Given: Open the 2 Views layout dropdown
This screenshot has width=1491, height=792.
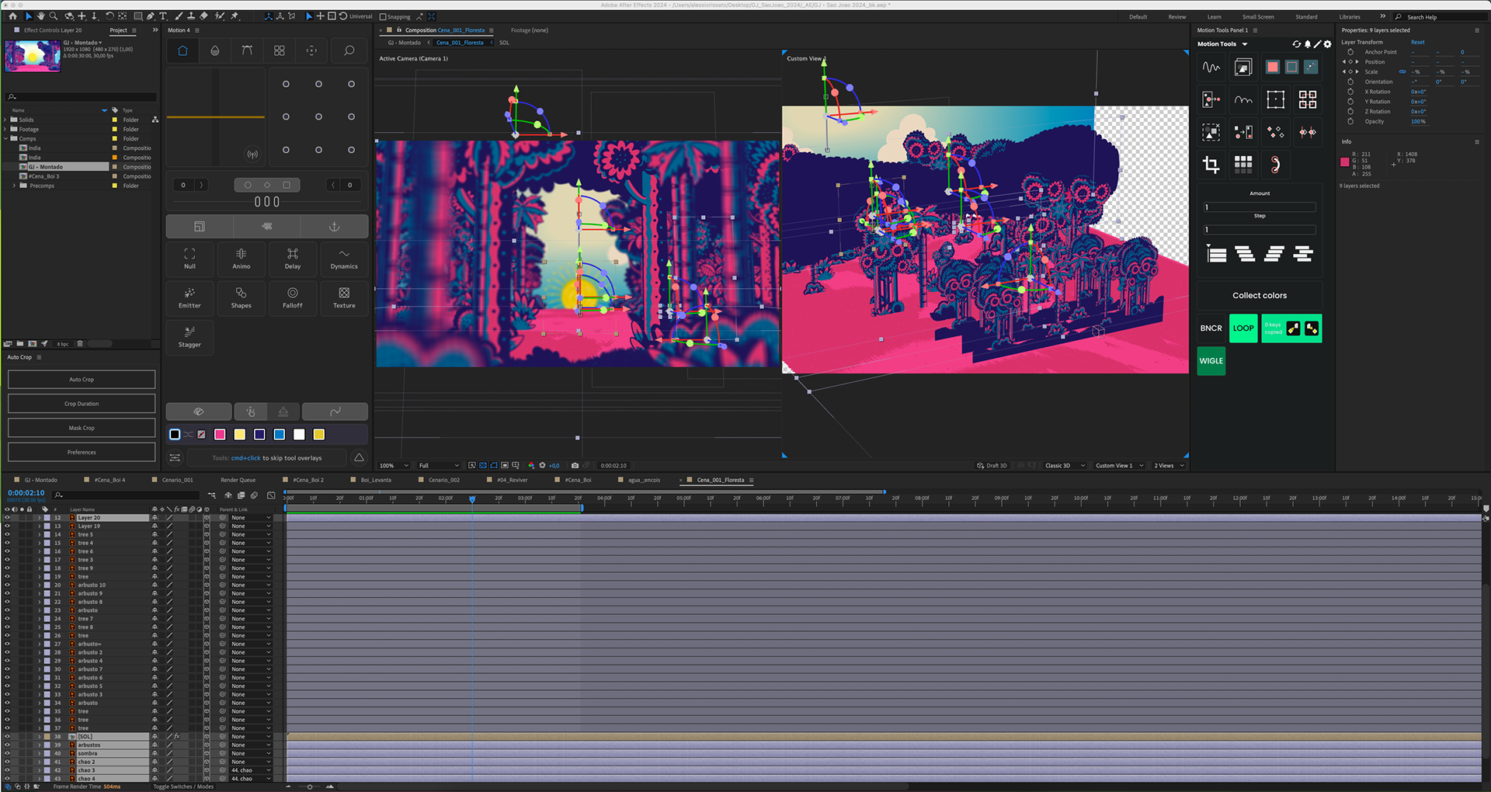Looking at the screenshot, I should (x=1169, y=466).
